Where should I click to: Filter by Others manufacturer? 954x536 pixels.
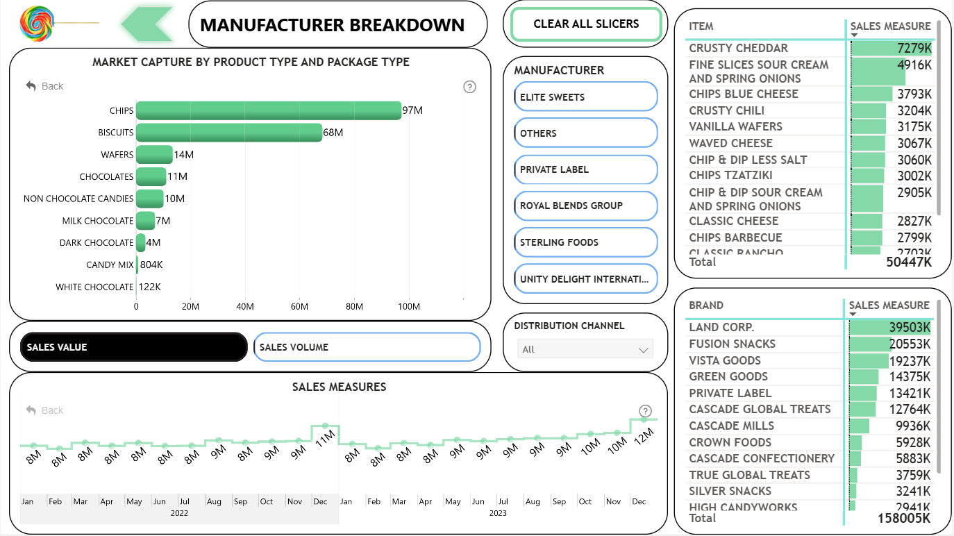point(586,133)
